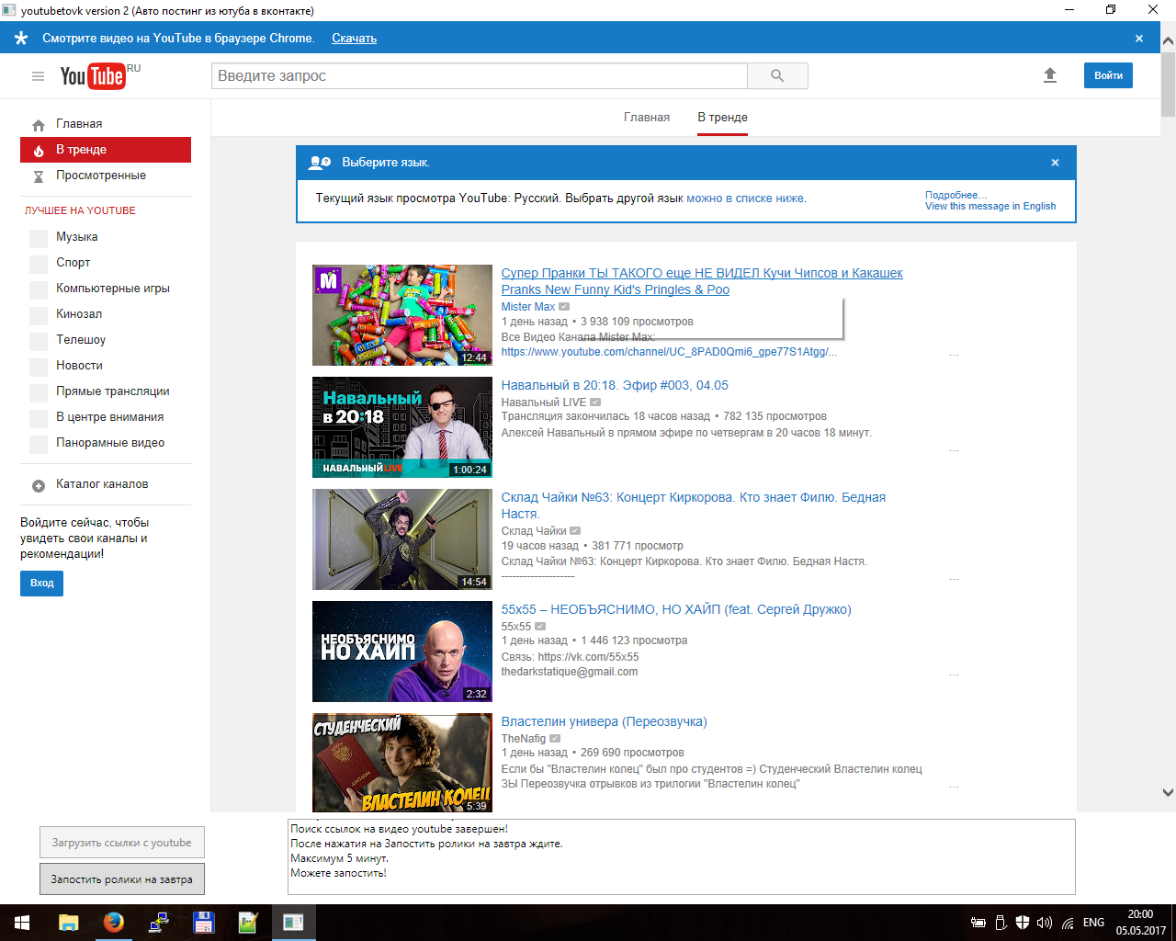Click the home icon beside Главная
Screen dimensions: 1176x941
(x=39, y=125)
